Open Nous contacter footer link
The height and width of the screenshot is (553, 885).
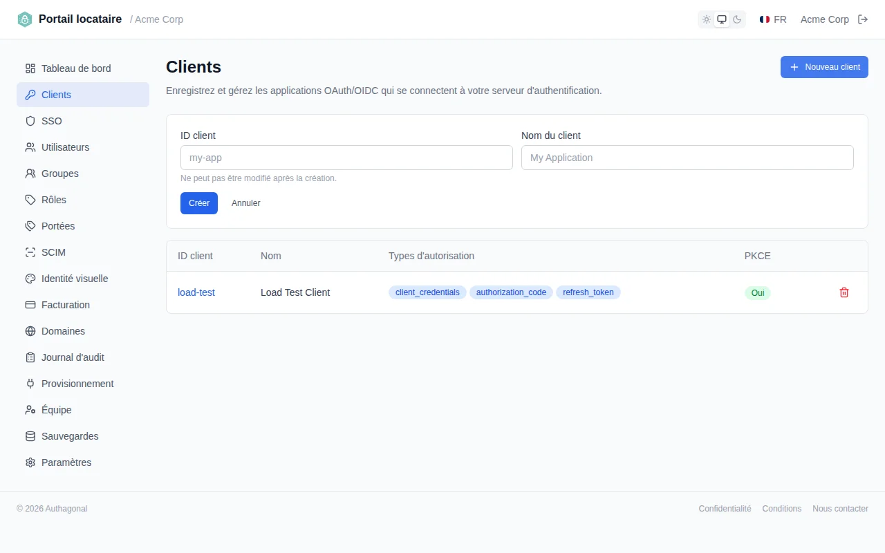[840, 509]
